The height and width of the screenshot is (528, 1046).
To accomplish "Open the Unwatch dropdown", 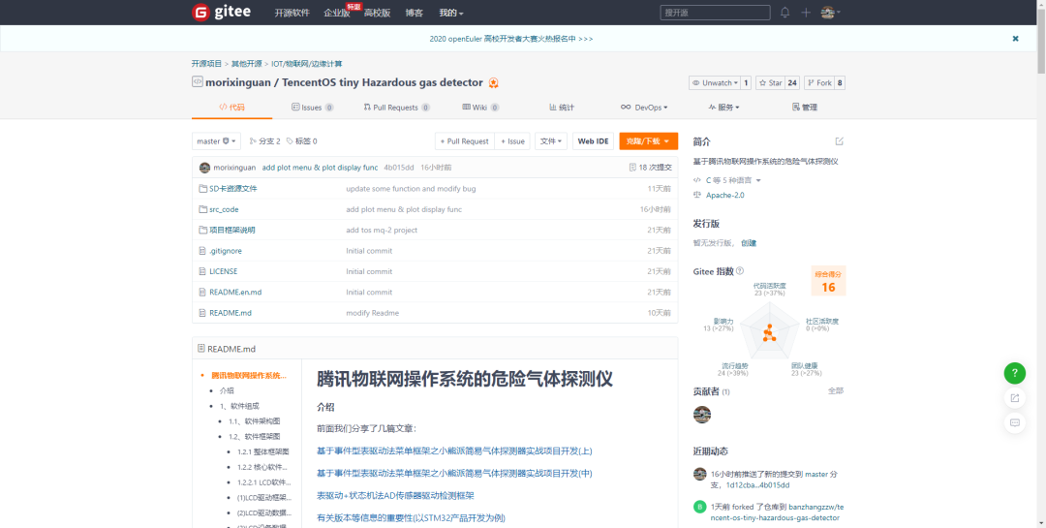I will (x=715, y=83).
